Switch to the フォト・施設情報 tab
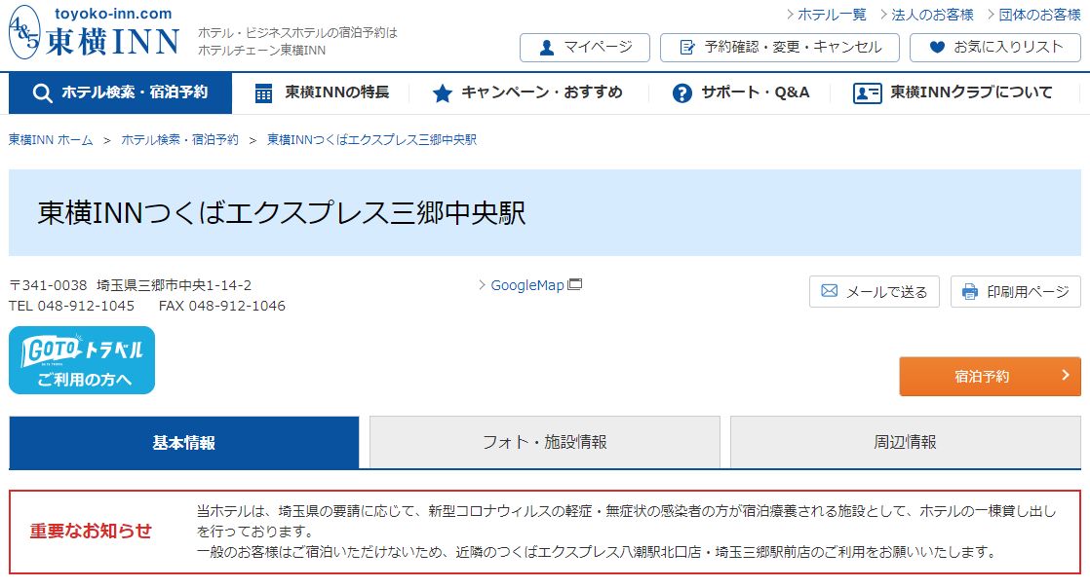This screenshot has height=588, width=1090. pos(544,442)
